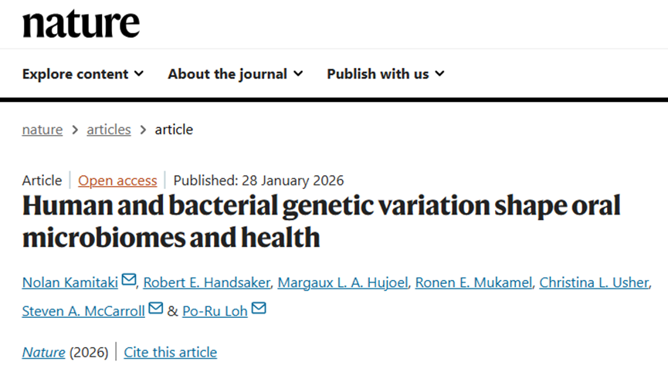Expand Explore content menu chevron
This screenshot has width=668, height=375.
pyautogui.click(x=139, y=73)
